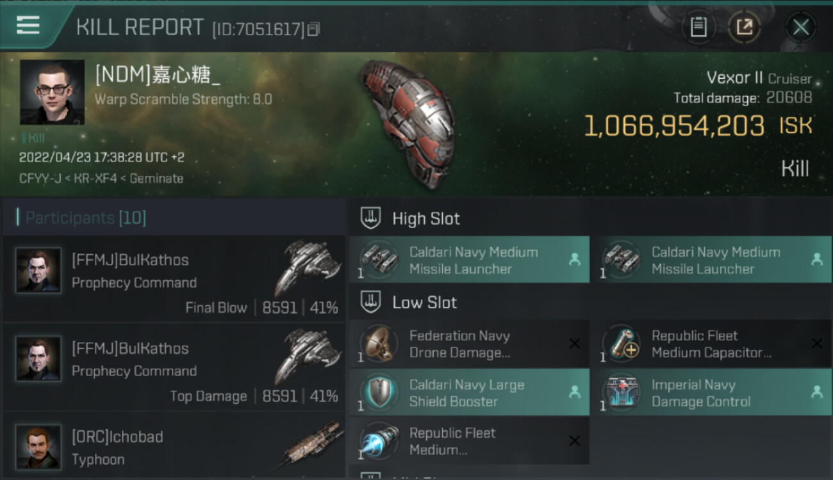Click the Low Slot section icon
Viewport: 833px width, 480px height.
(x=370, y=302)
